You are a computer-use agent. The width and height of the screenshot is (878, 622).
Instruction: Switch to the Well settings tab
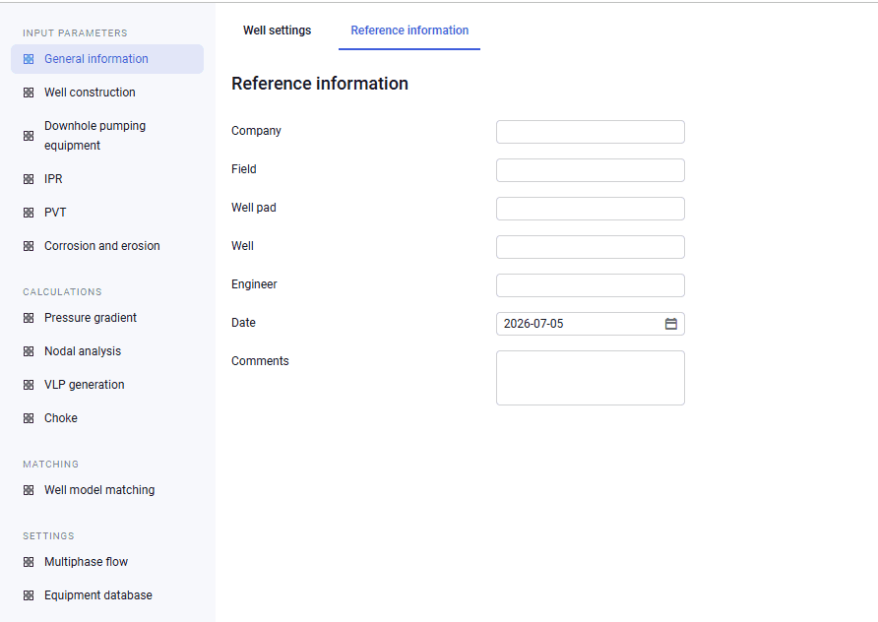pyautogui.click(x=278, y=31)
